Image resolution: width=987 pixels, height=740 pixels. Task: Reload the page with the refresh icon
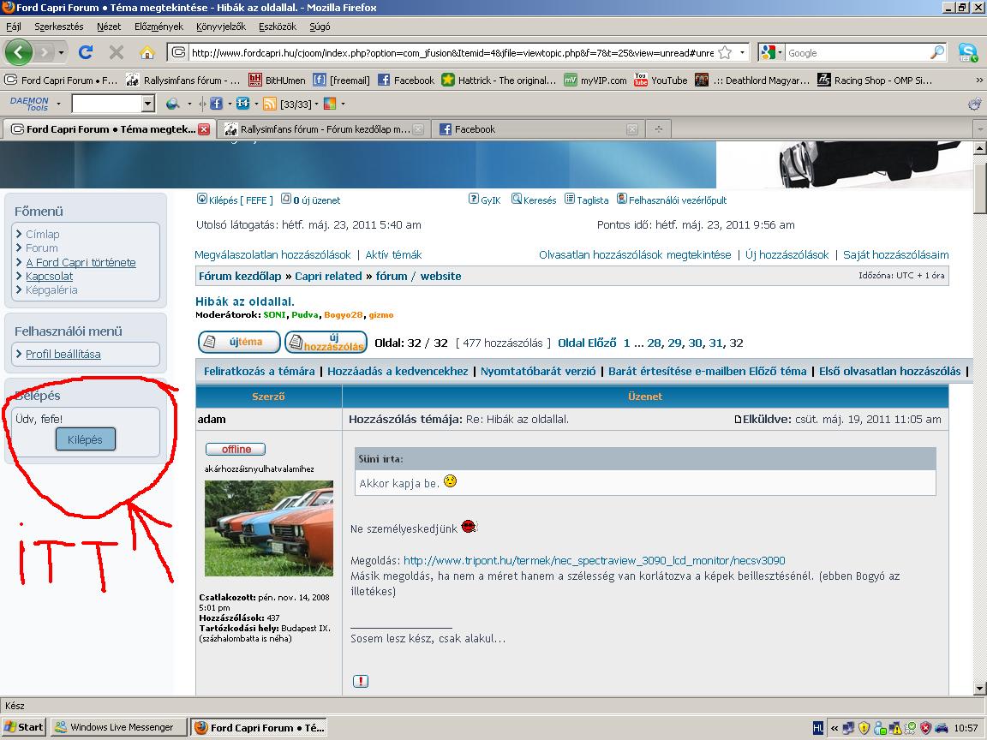[x=86, y=52]
